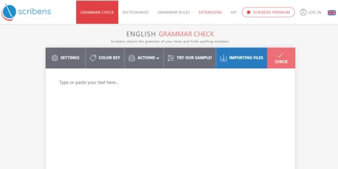Click the Try Our Sample sliders icon

171,58
